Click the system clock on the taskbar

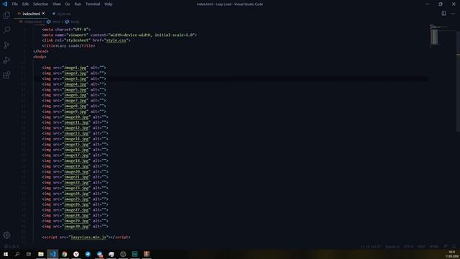(x=453, y=254)
